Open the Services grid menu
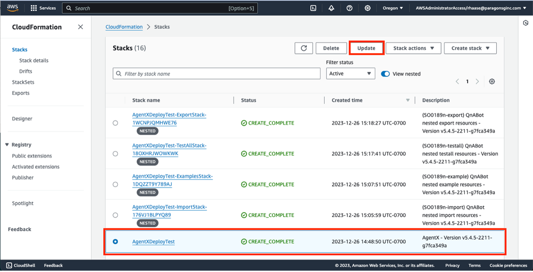 coord(43,8)
